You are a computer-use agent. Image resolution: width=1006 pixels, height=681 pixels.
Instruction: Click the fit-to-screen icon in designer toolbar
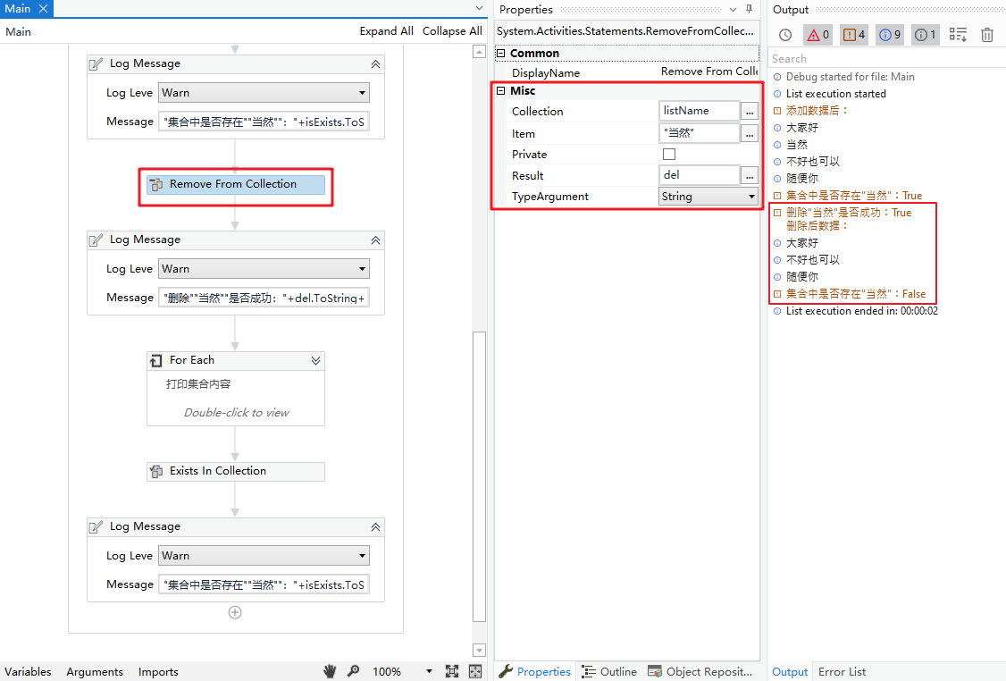click(452, 670)
